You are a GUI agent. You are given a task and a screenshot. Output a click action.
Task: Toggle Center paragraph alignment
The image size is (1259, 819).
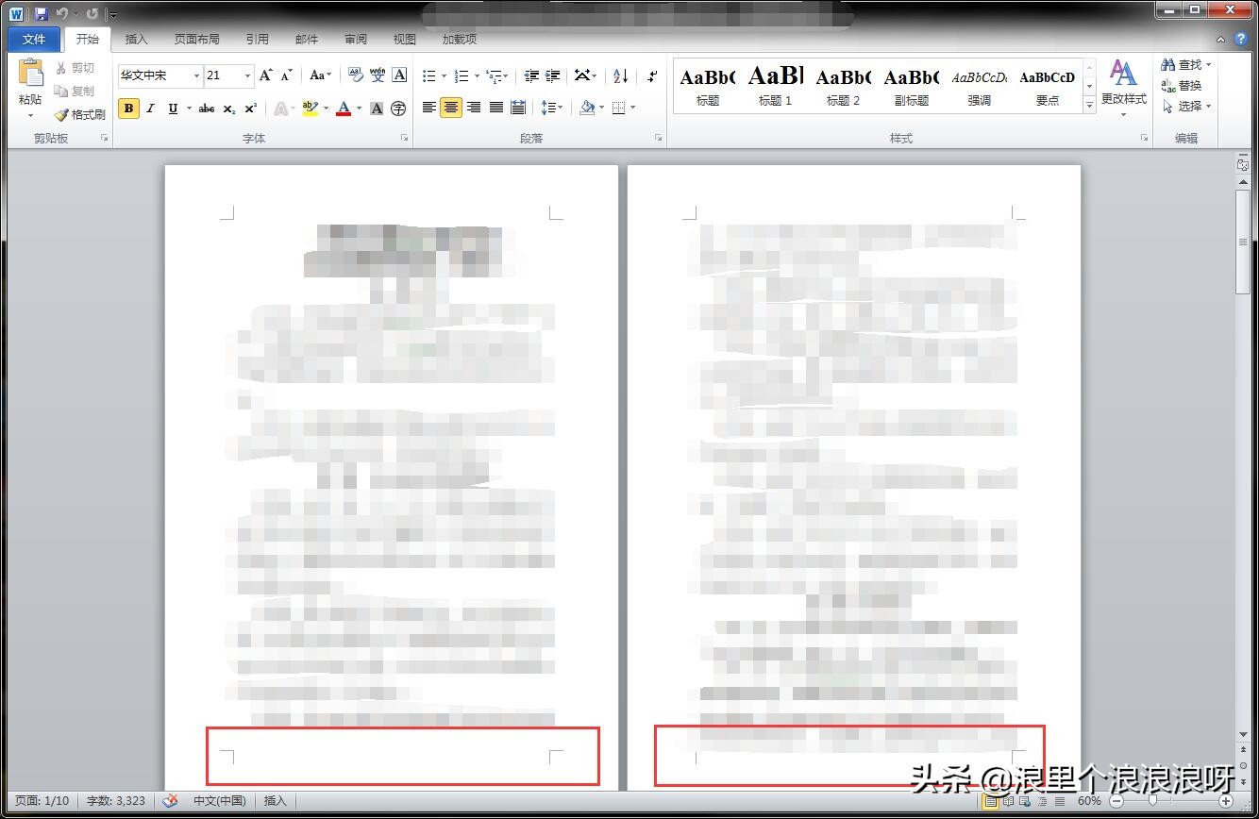[x=451, y=108]
